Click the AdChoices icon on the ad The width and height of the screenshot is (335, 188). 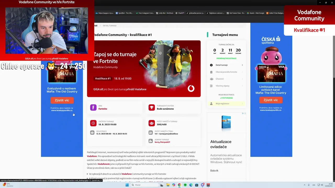[243, 114]
